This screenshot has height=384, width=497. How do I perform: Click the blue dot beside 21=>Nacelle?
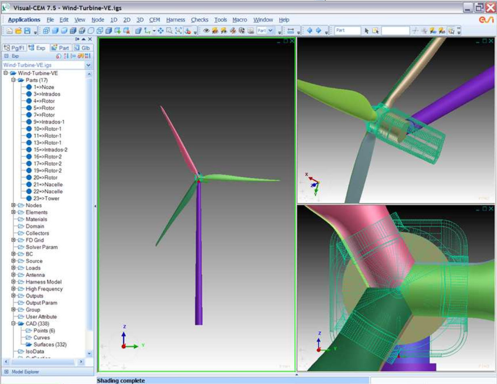click(x=29, y=184)
